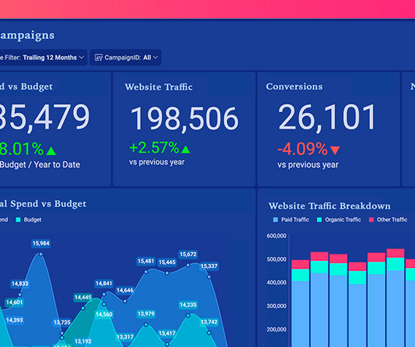Select the 13,735 data label
This screenshot has width=415, height=347.
(x=62, y=323)
